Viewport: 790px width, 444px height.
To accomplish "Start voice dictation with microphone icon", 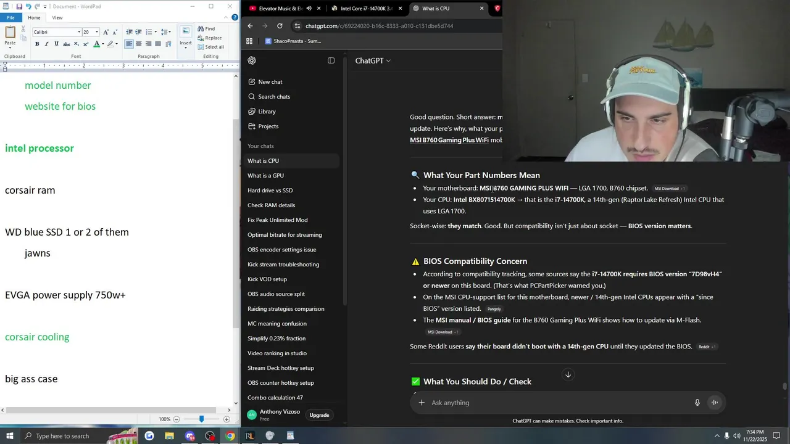I will (697, 403).
